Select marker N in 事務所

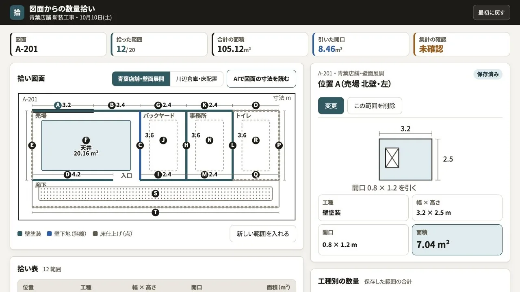[209, 140]
